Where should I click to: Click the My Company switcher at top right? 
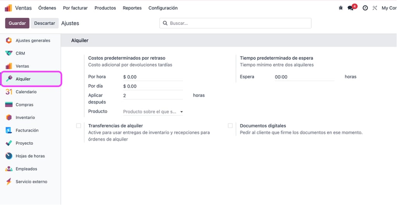[389, 8]
